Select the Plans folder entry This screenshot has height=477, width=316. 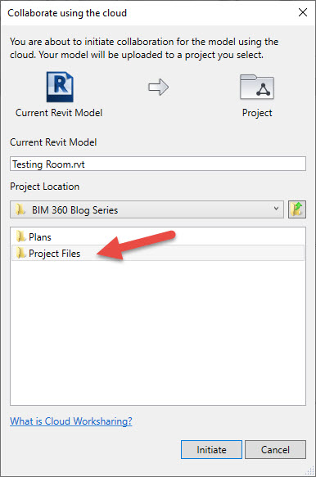coord(158,236)
